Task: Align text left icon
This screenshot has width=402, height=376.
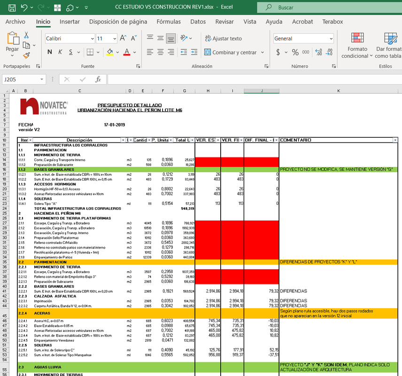Action: pyautogui.click(x=150, y=52)
